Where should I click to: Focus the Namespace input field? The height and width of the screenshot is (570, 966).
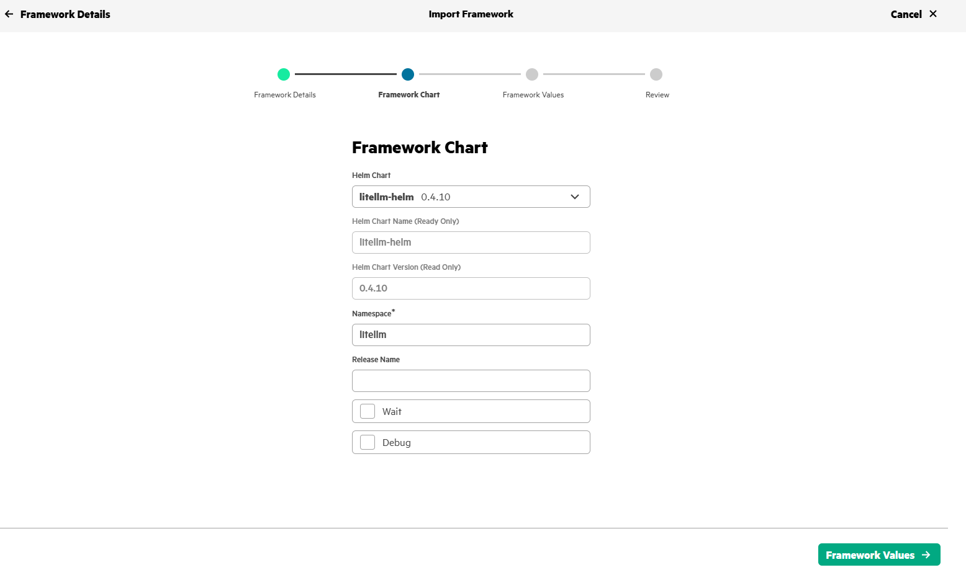(x=471, y=335)
